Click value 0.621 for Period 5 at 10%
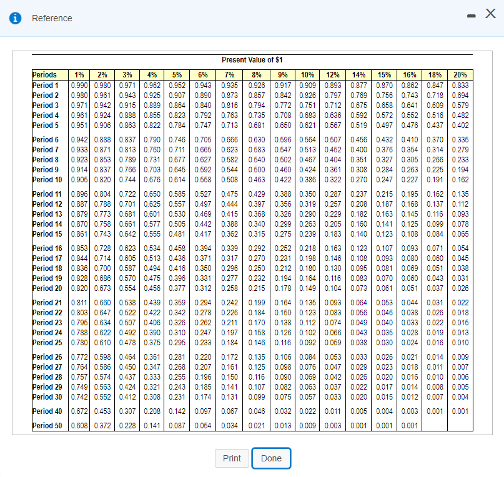 (307, 125)
